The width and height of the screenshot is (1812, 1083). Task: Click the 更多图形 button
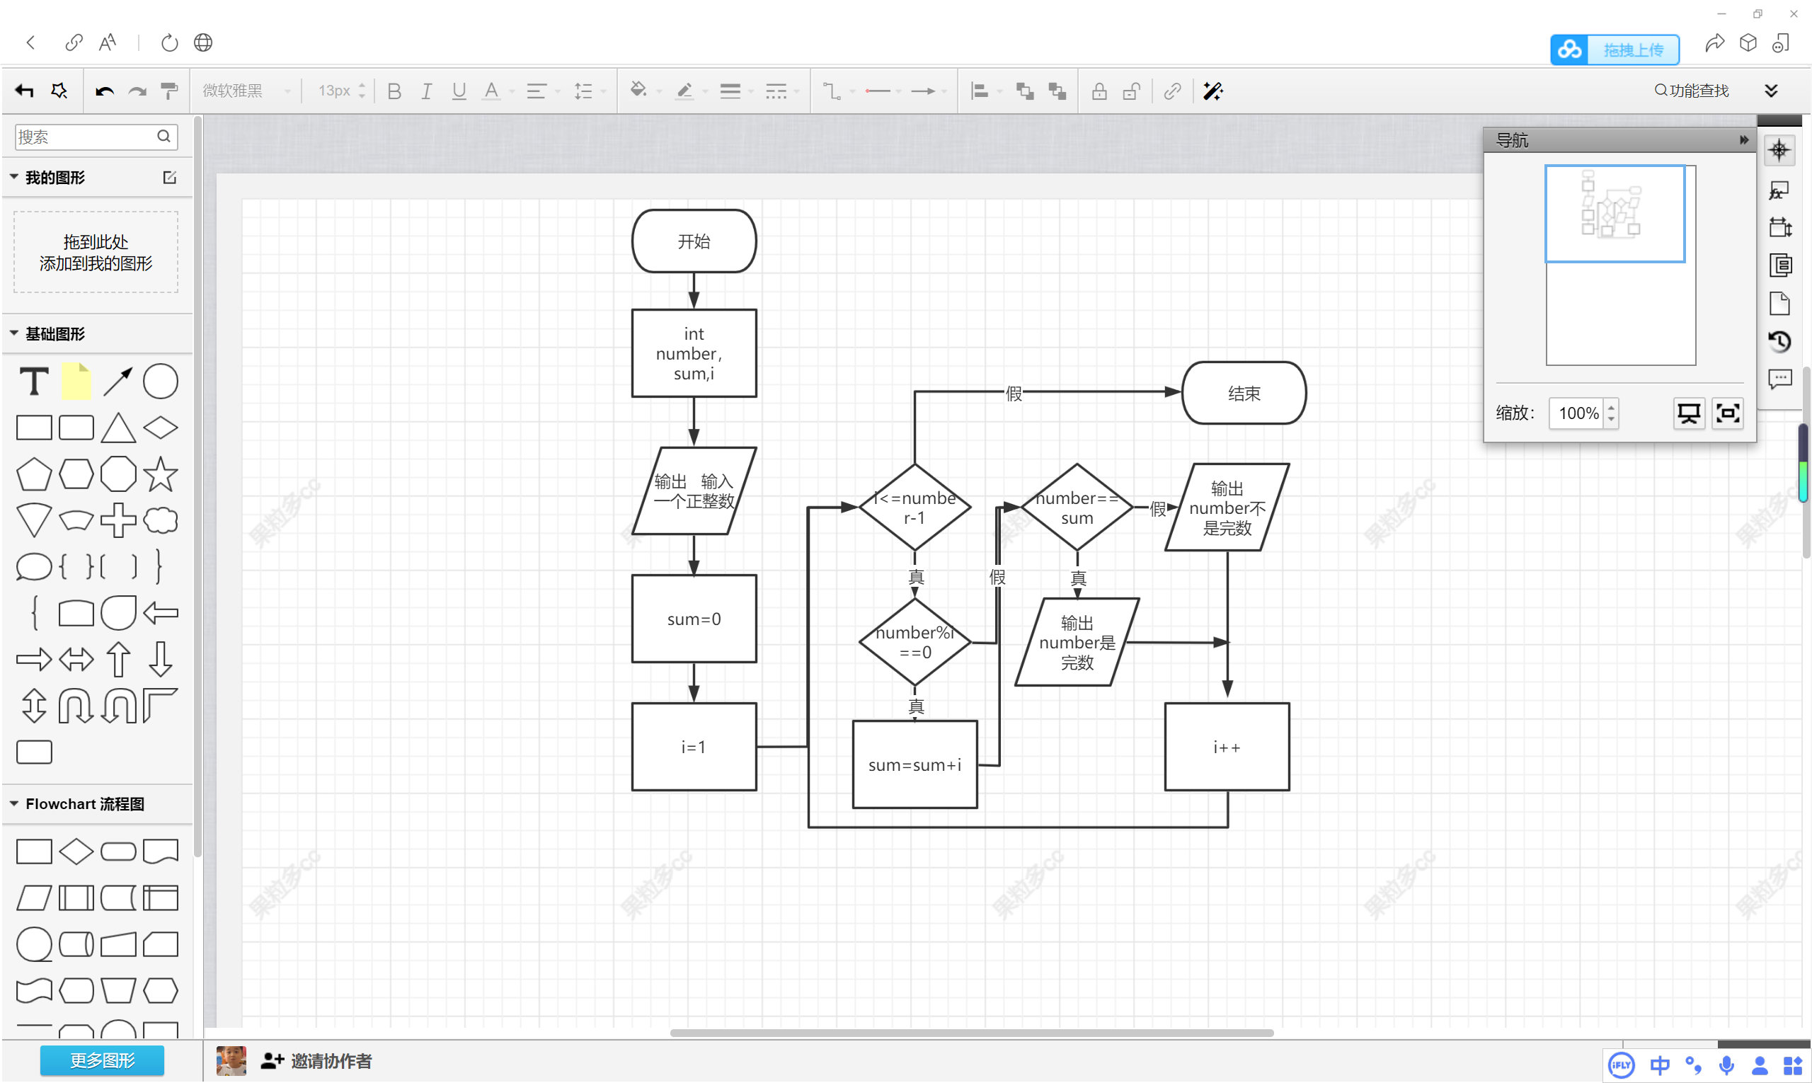pos(101,1060)
